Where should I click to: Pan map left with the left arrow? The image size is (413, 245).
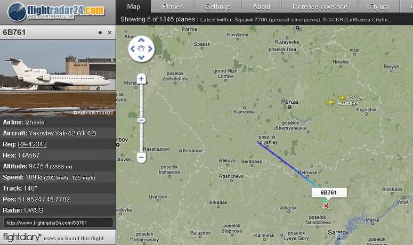pyautogui.click(x=133, y=48)
